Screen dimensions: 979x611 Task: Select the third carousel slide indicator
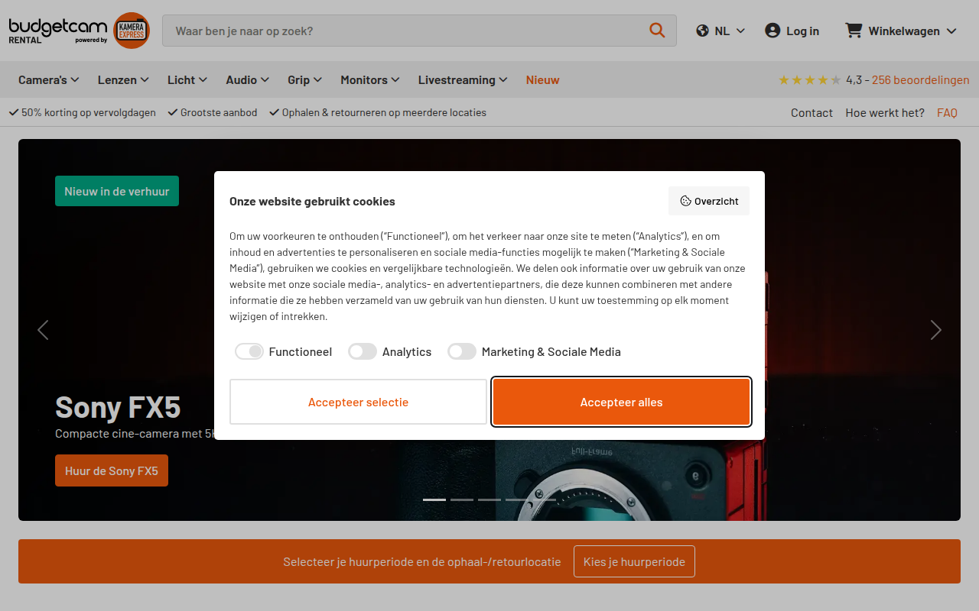click(489, 499)
